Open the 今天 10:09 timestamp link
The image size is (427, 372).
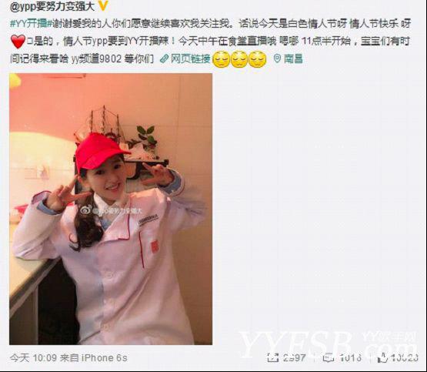33,357
